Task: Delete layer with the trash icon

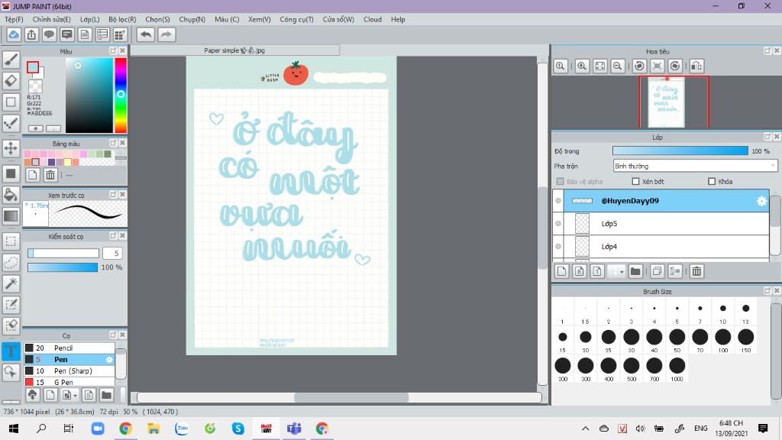Action: tap(696, 271)
